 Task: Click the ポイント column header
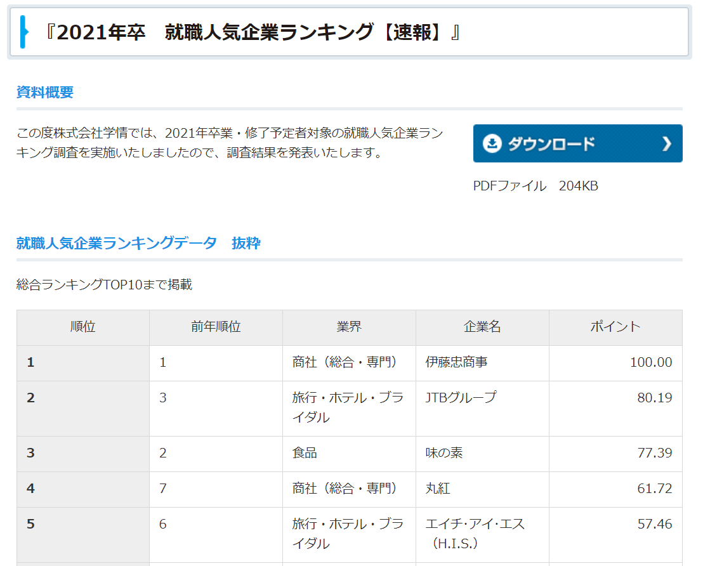pos(615,327)
